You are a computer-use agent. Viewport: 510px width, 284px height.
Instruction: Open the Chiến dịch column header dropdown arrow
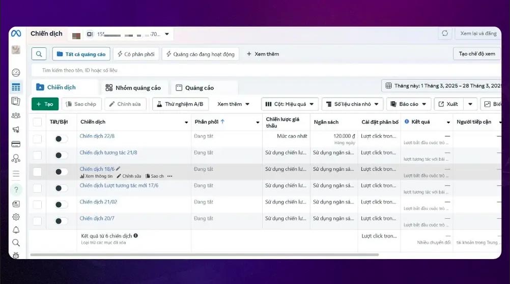click(x=186, y=122)
